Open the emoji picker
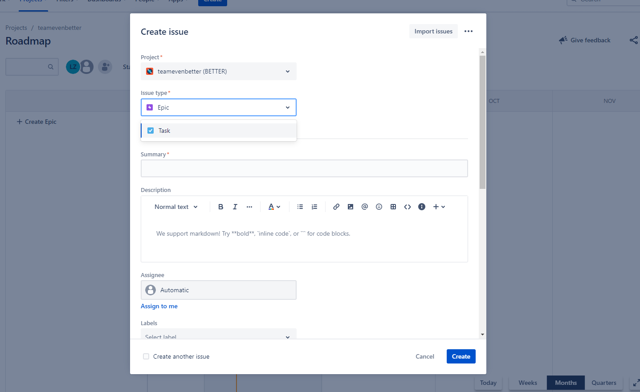 [379, 207]
